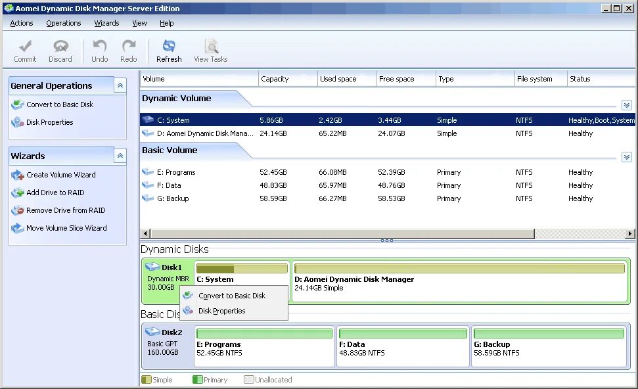638x389 pixels.
Task: Click the Refresh toolbar icon
Action: click(x=169, y=46)
